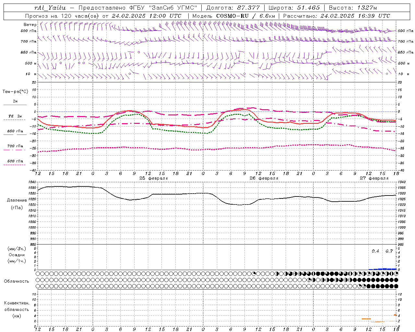
Task: Click the Тем-ра(°C) axis label
Action: [x=15, y=92]
